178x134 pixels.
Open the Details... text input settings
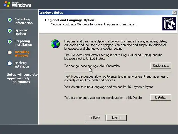coord(161,97)
